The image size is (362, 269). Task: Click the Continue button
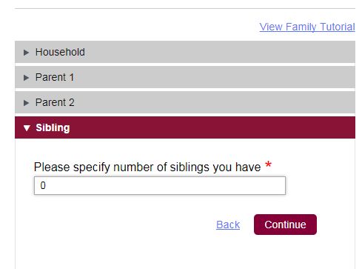pos(285,225)
